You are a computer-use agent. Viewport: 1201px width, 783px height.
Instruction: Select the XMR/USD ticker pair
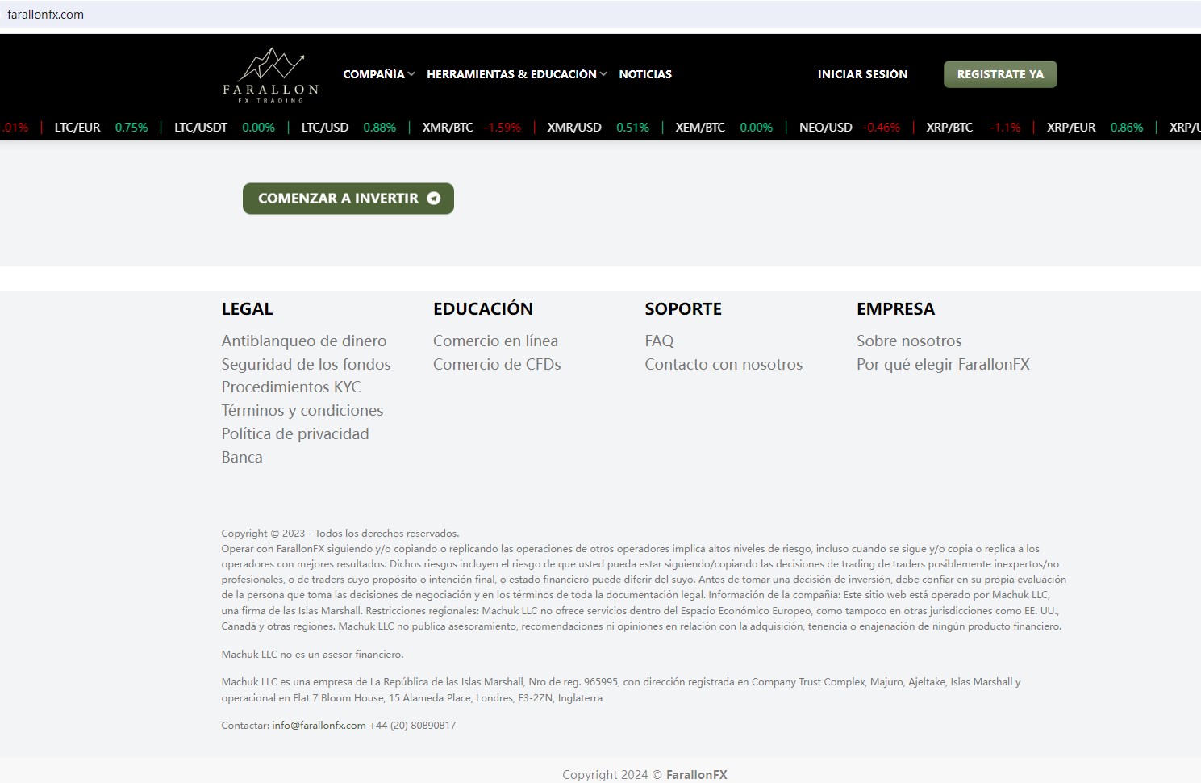click(x=574, y=128)
